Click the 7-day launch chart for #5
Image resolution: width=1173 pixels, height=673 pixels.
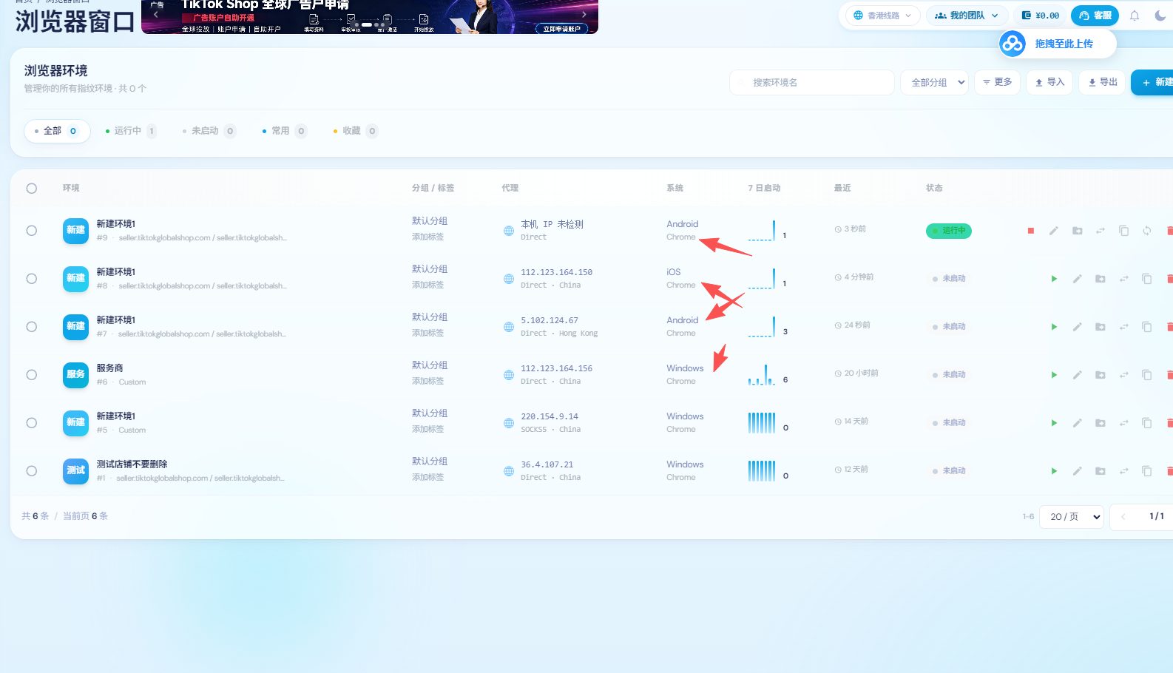762,423
